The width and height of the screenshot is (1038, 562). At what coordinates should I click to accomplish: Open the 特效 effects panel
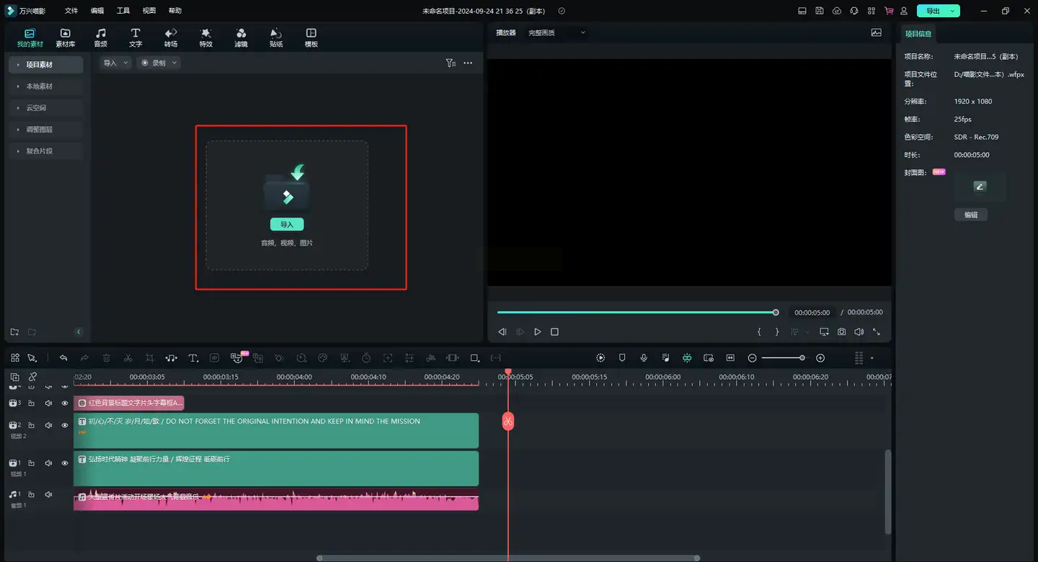pyautogui.click(x=206, y=37)
